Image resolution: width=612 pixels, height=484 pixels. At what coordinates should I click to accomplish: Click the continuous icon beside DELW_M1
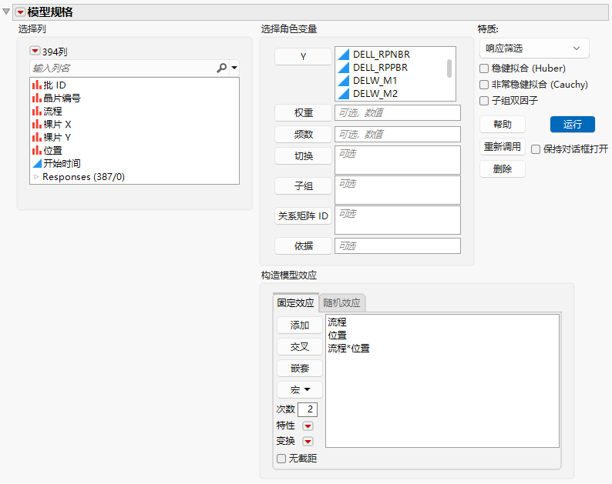coord(343,80)
